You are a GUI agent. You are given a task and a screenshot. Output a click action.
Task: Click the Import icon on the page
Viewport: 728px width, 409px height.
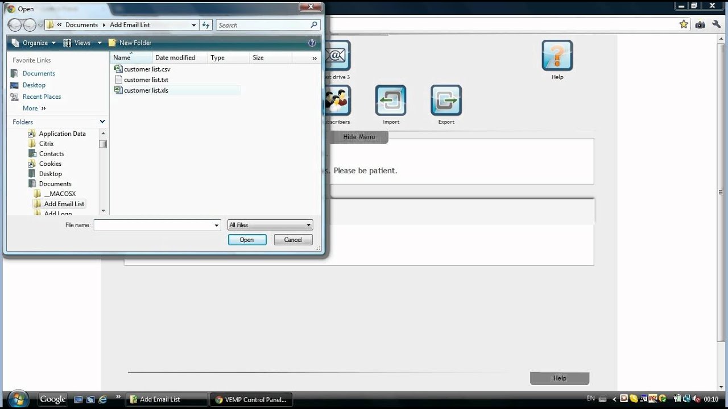(x=391, y=101)
